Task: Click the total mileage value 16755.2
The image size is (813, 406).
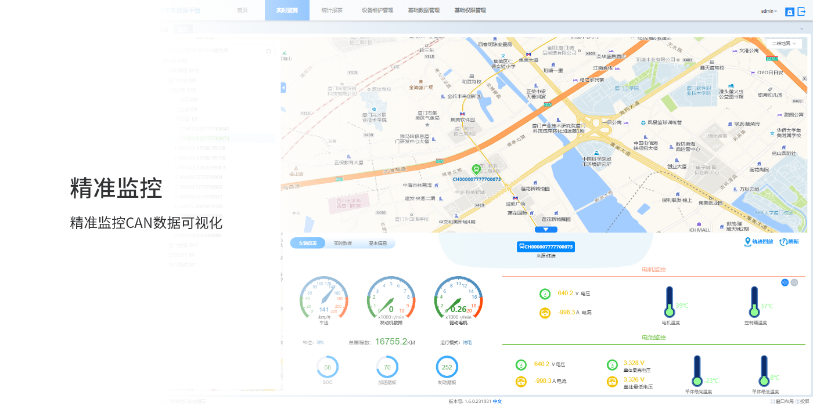Action: point(391,342)
